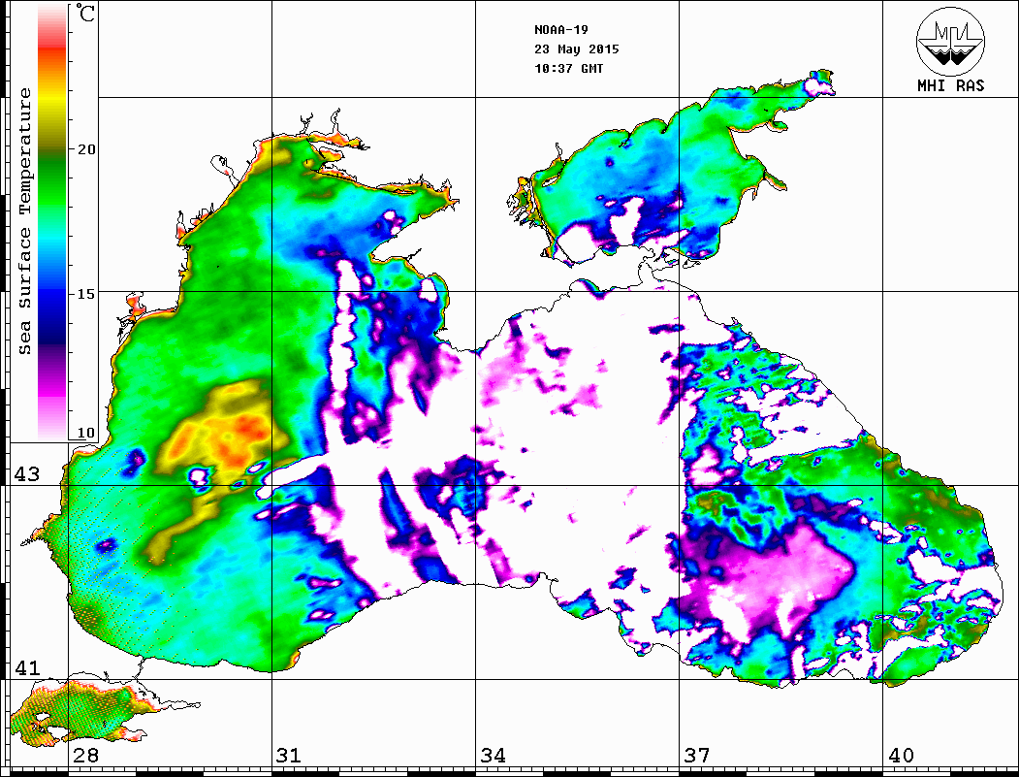This screenshot has height=777, width=1019.
Task: Click the 10 tick label on the color scale
Action: [x=87, y=433]
